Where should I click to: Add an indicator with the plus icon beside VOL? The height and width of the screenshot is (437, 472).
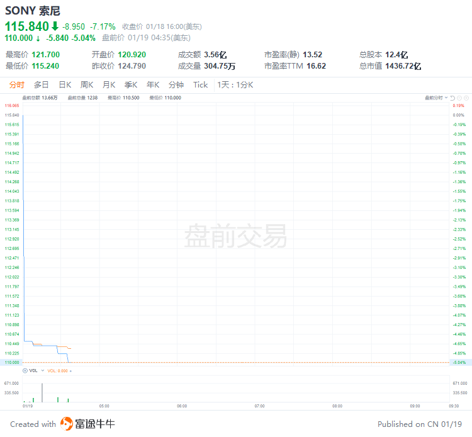pyautogui.click(x=70, y=371)
